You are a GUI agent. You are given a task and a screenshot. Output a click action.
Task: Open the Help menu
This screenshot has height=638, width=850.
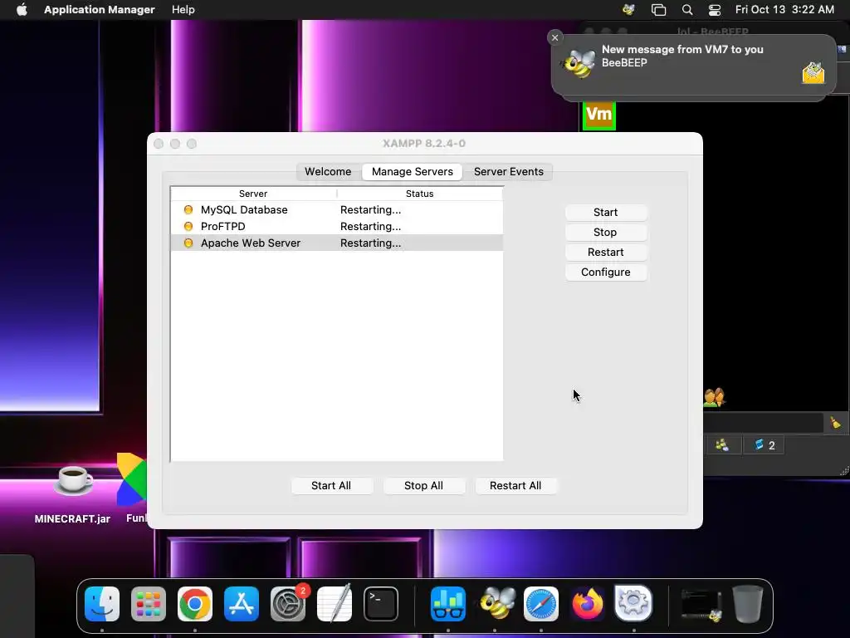[183, 9]
